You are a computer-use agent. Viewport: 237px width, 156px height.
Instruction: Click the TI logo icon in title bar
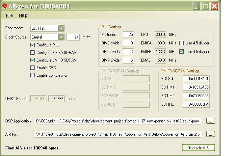pos(5,6)
